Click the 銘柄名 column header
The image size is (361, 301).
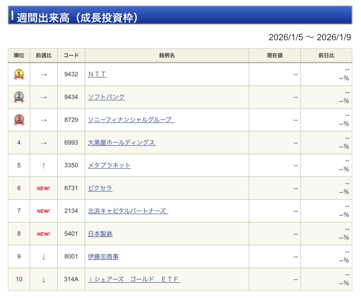tap(167, 55)
